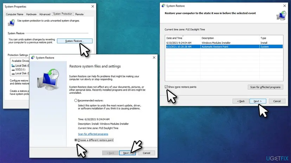Click system protection shield computer icon
291x163 pixels.
(11, 23)
